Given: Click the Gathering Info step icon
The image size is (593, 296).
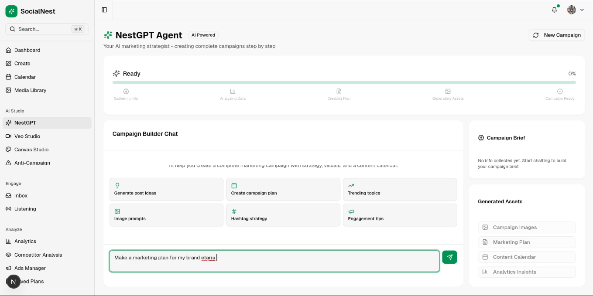Looking at the screenshot, I should point(126,92).
